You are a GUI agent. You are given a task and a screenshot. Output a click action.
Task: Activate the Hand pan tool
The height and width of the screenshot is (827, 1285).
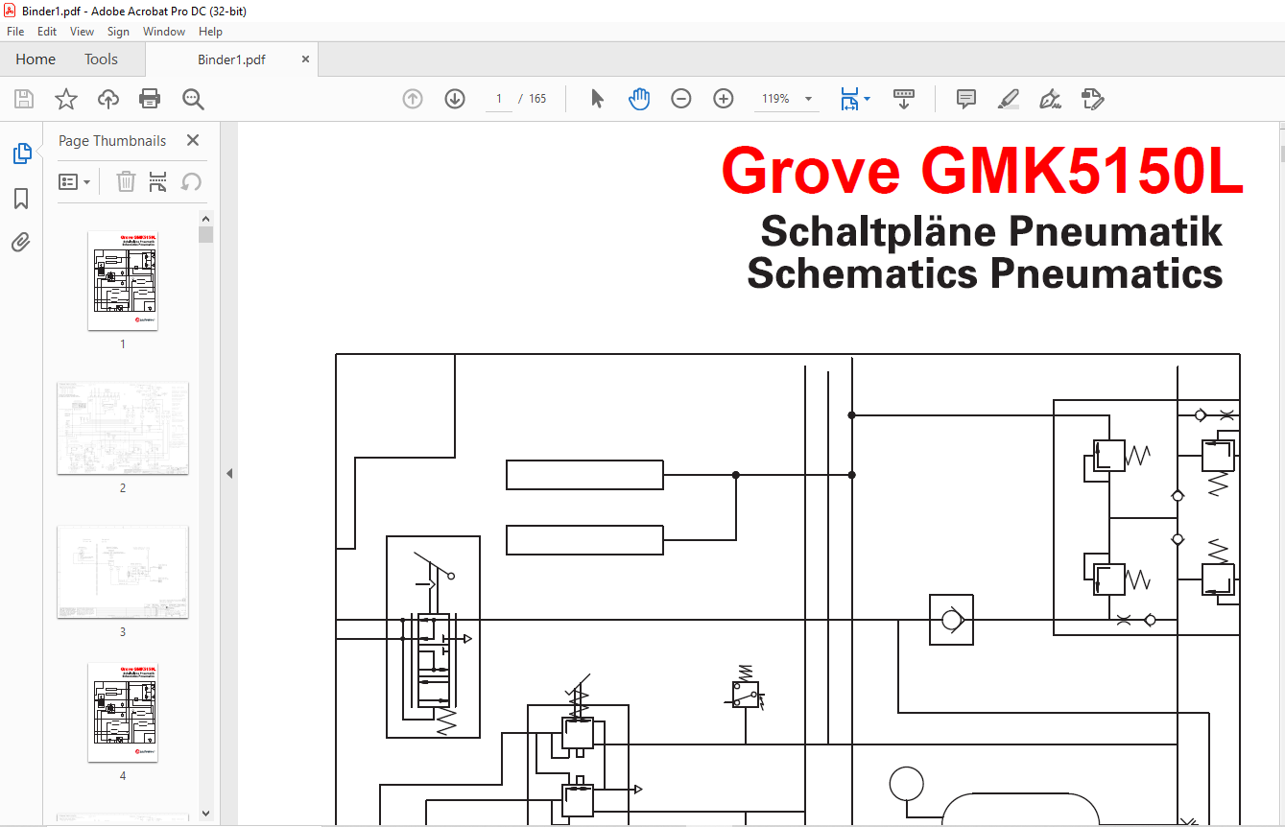(639, 99)
